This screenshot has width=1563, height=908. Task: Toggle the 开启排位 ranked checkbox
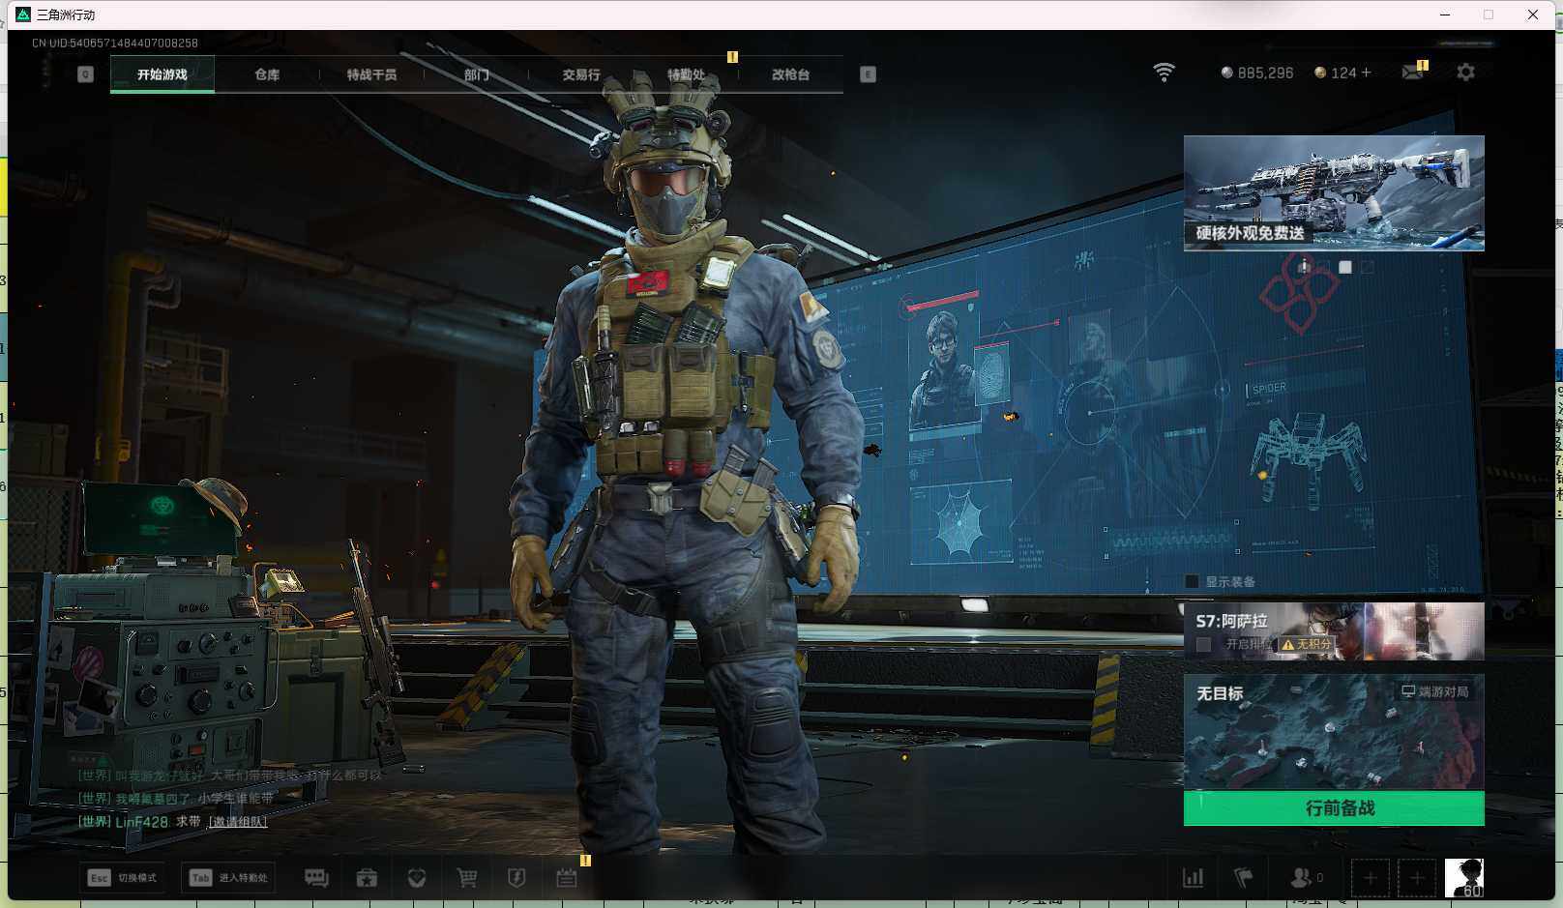(x=1203, y=644)
